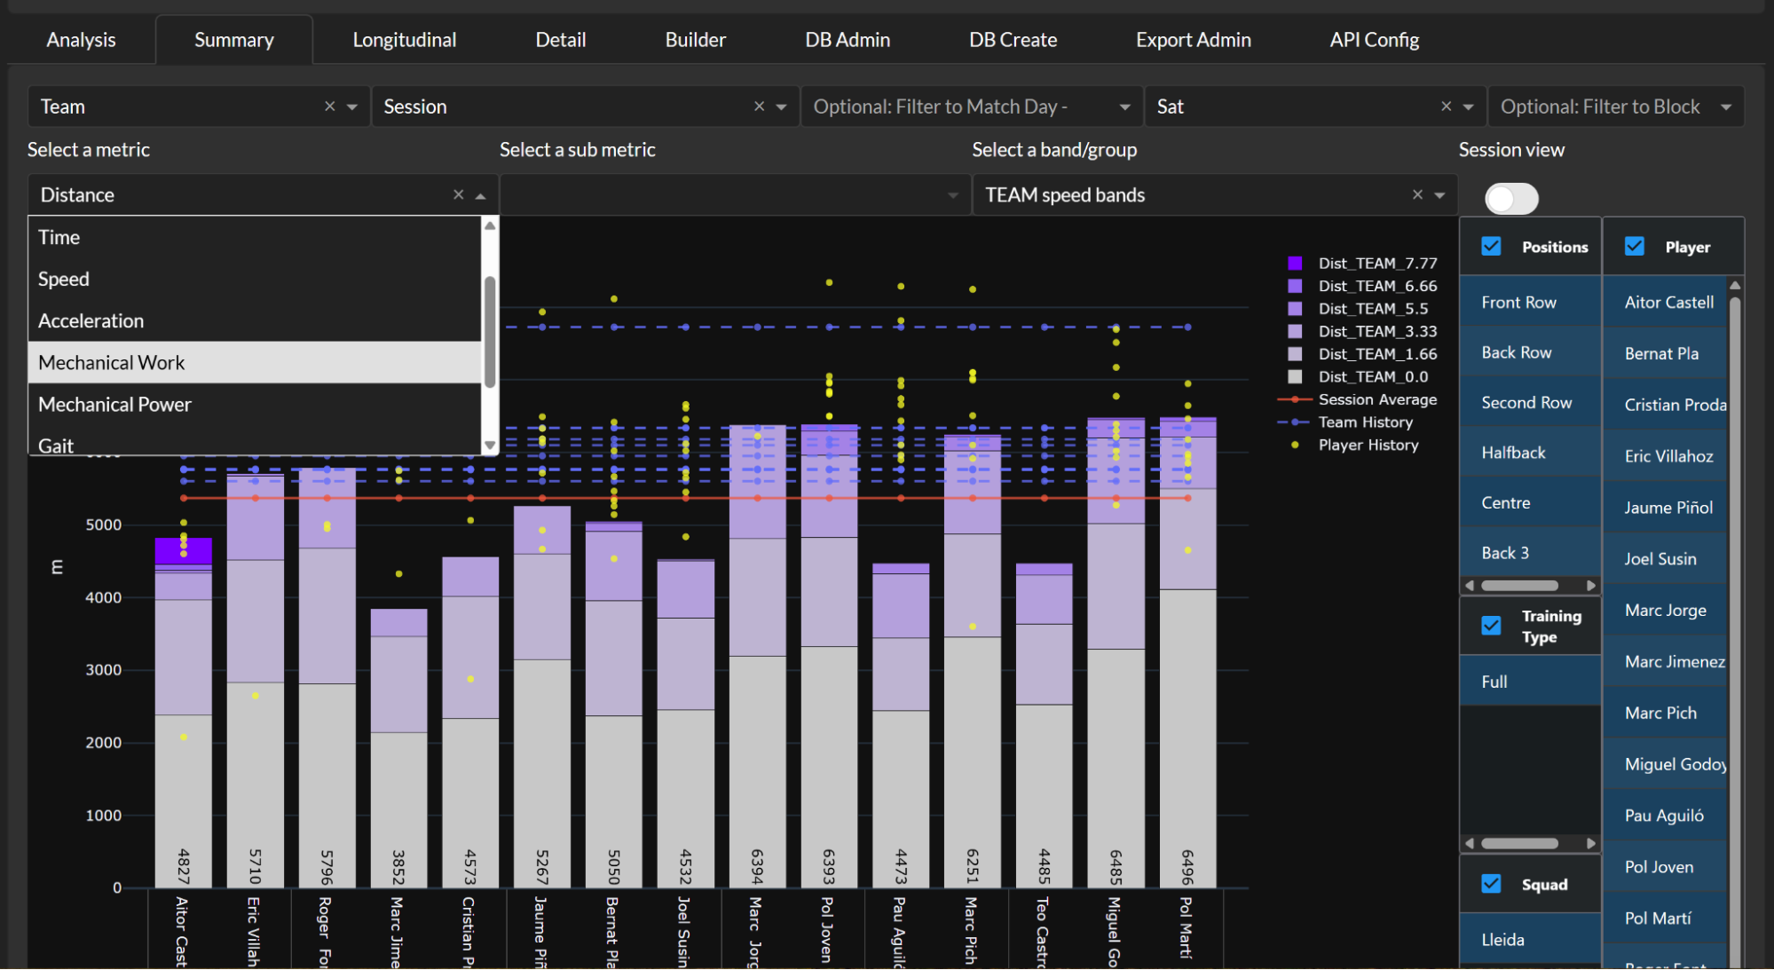Choose Mechanical Work from metric list
Screen dimensions: 1774x970
coord(255,362)
